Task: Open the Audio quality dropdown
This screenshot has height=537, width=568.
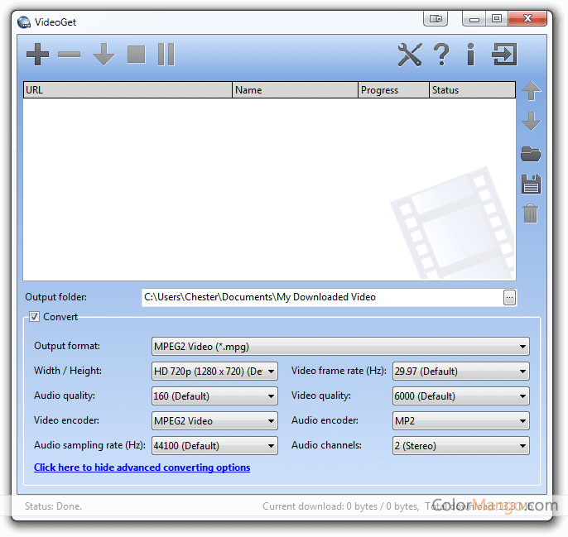Action: click(x=214, y=396)
